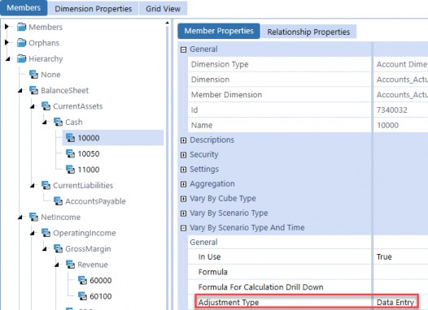This screenshot has height=310, width=428.
Task: Click the empty Formula value cell
Action: (x=400, y=272)
